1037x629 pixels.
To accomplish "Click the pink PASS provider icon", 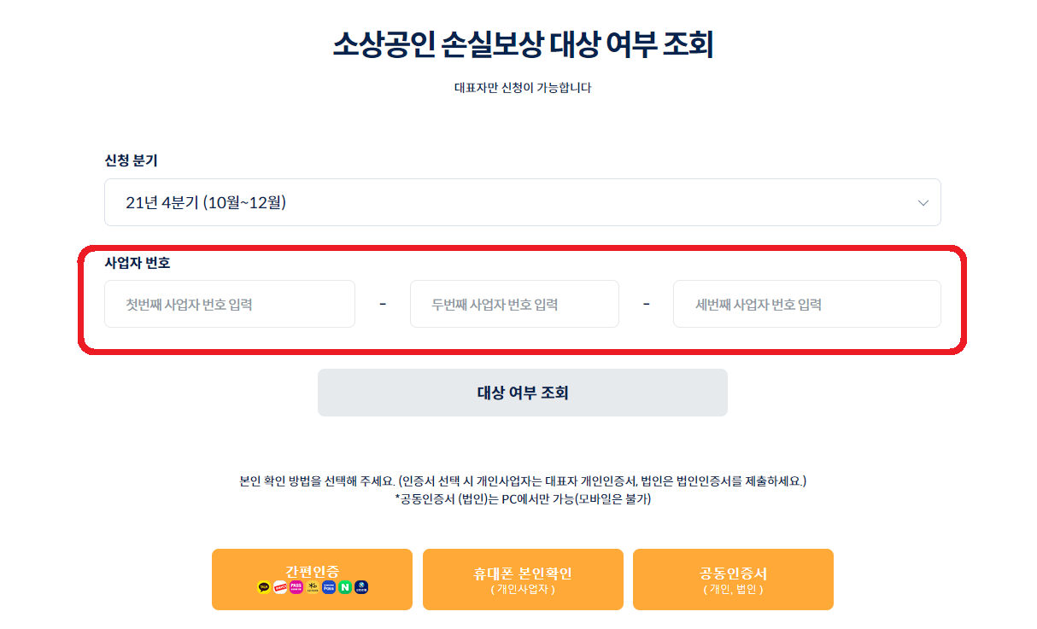I will pyautogui.click(x=296, y=588).
